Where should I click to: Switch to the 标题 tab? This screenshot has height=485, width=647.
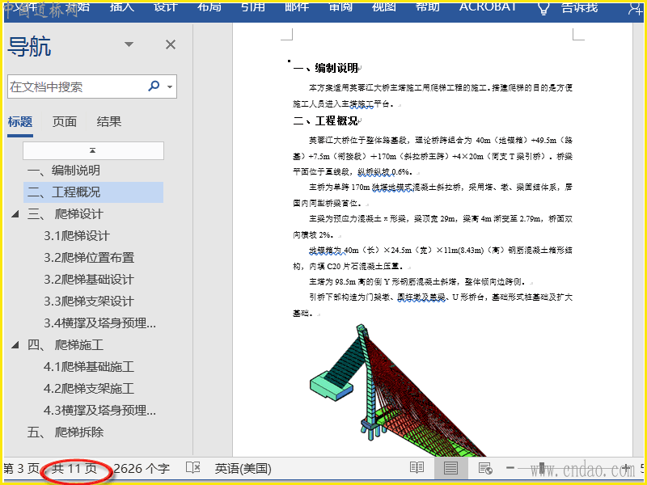(x=19, y=122)
